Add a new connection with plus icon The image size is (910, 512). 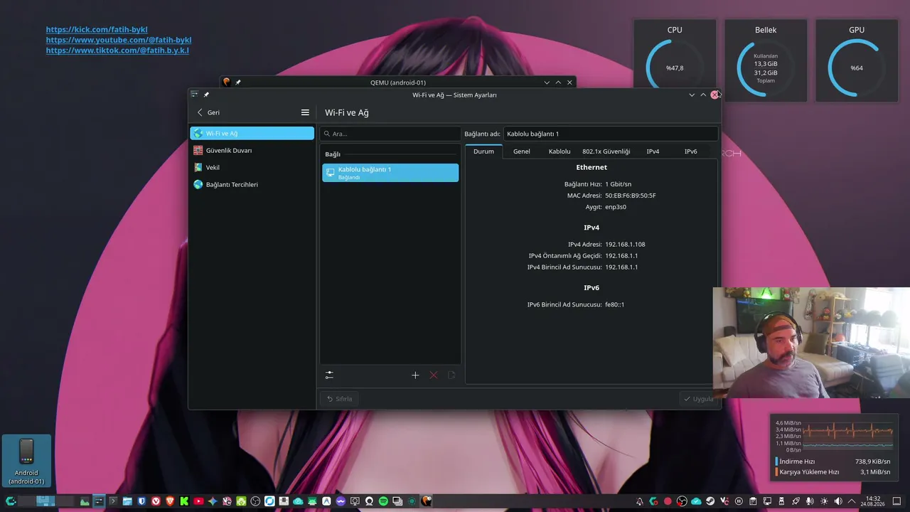point(415,375)
